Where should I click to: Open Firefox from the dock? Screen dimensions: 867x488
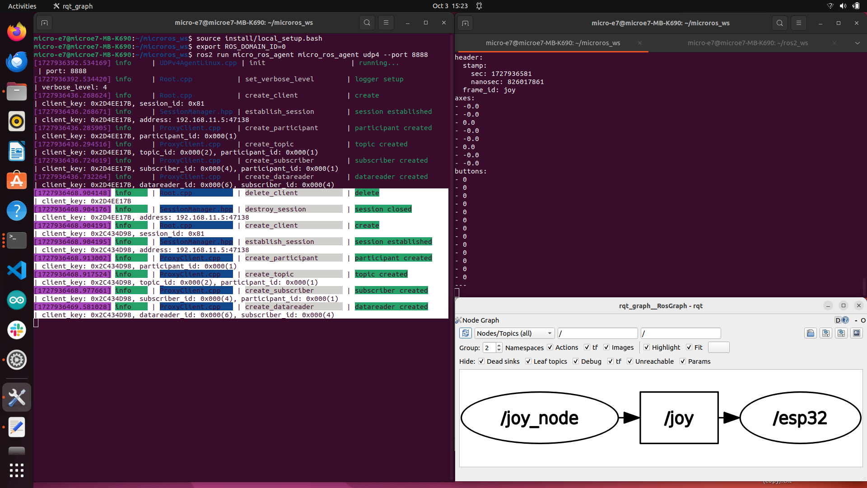tap(17, 32)
